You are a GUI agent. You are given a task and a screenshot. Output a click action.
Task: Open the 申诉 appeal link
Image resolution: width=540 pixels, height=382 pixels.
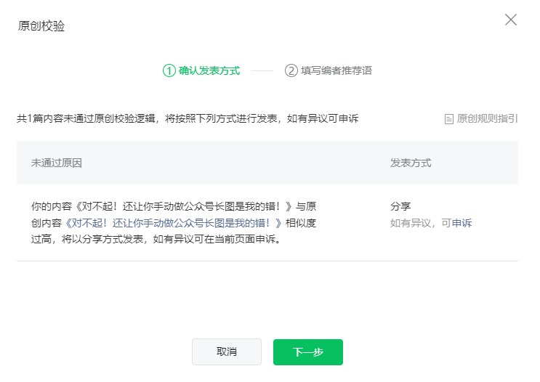[x=462, y=223]
